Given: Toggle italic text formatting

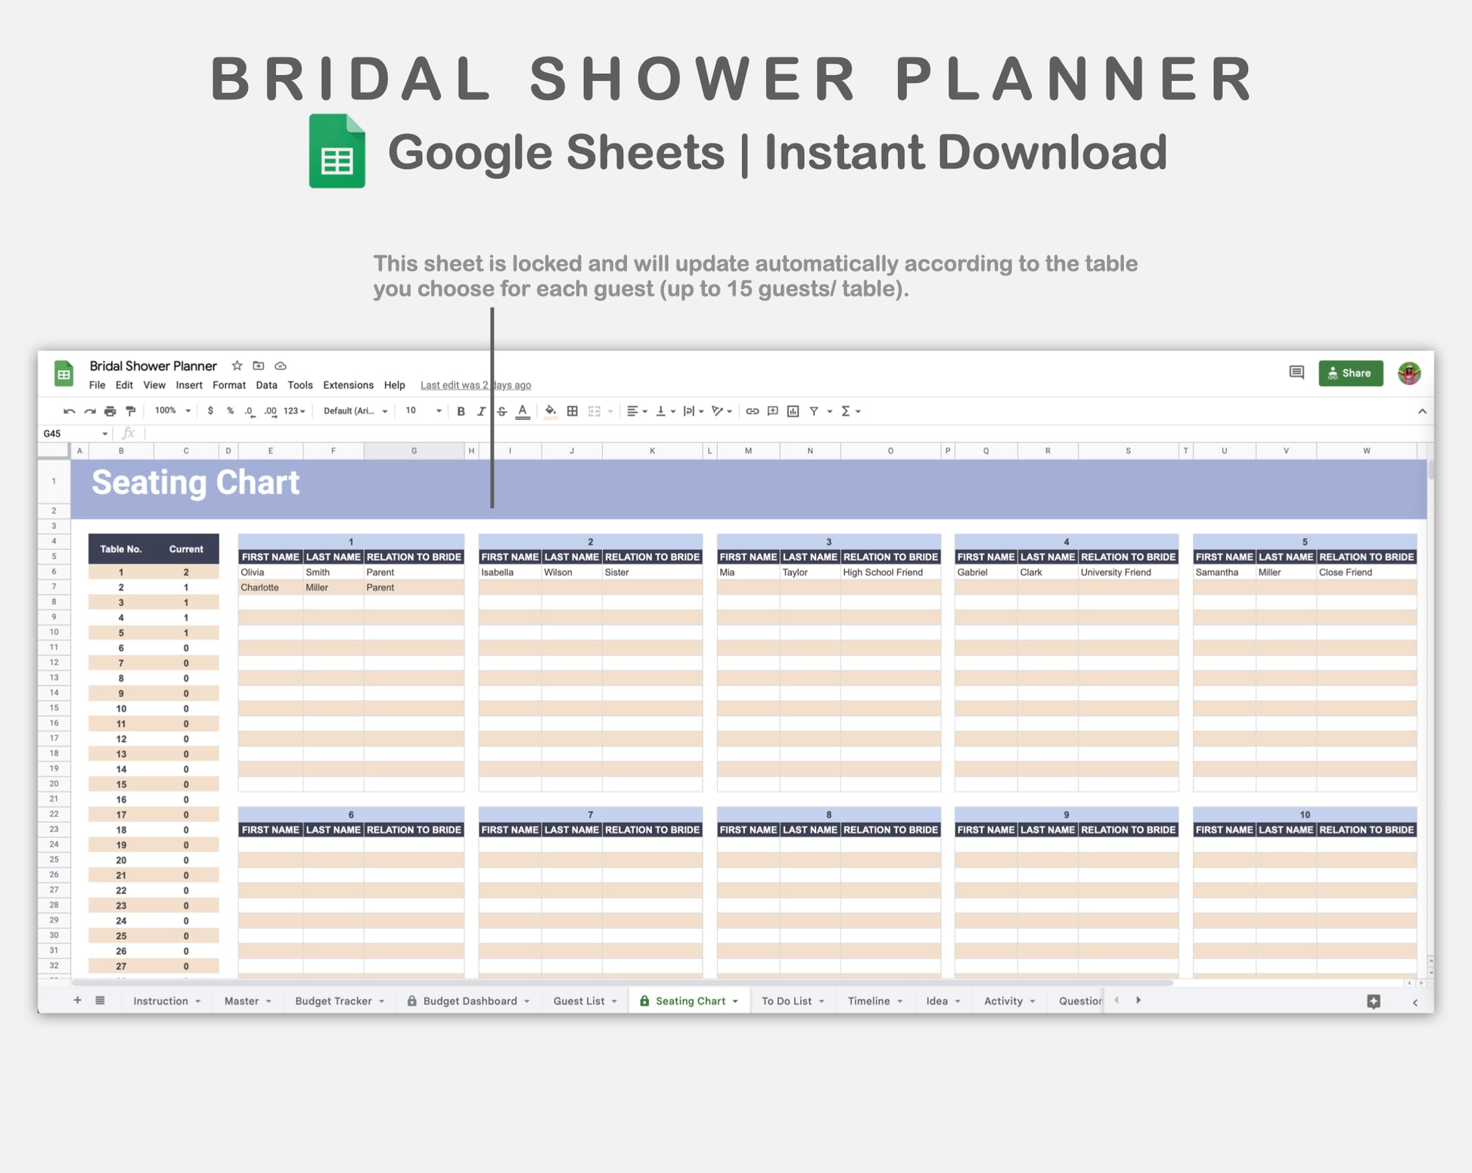Looking at the screenshot, I should coord(481,411).
